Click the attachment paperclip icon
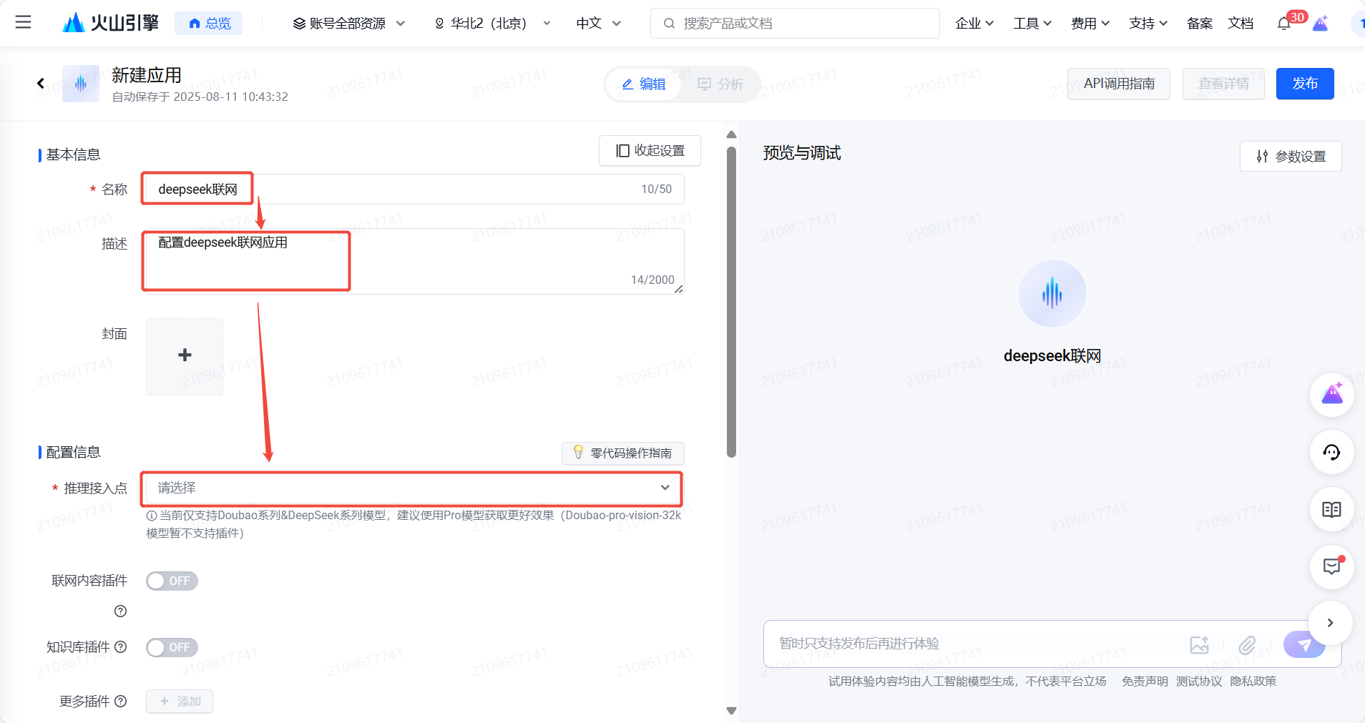 point(1247,644)
